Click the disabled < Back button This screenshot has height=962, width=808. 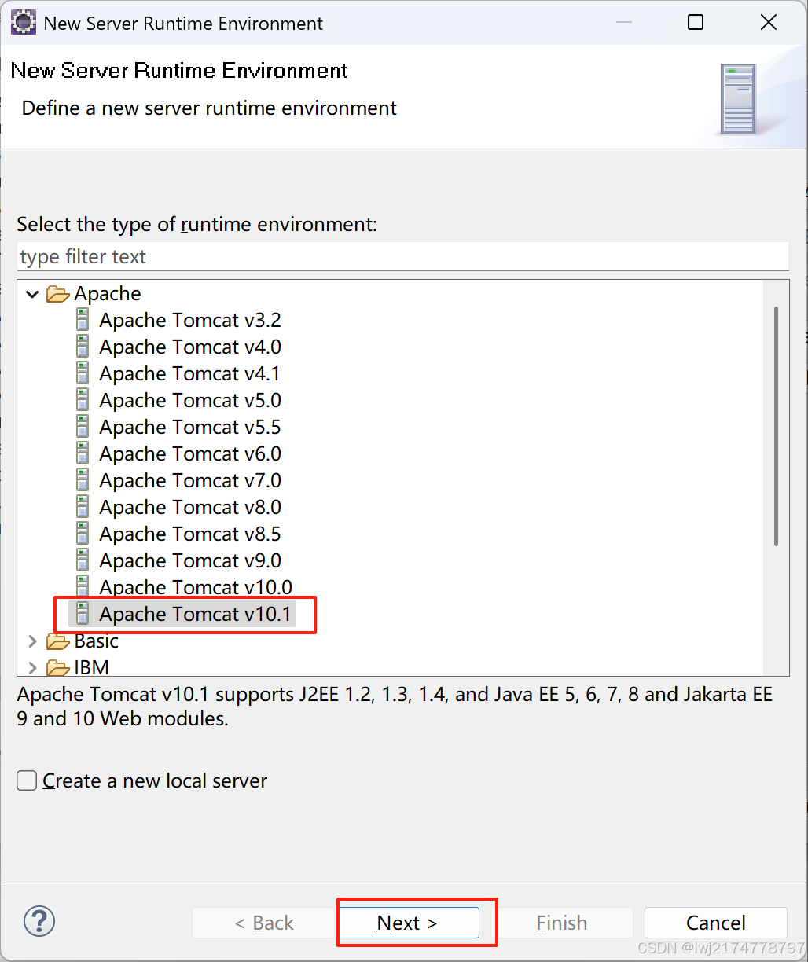point(264,923)
